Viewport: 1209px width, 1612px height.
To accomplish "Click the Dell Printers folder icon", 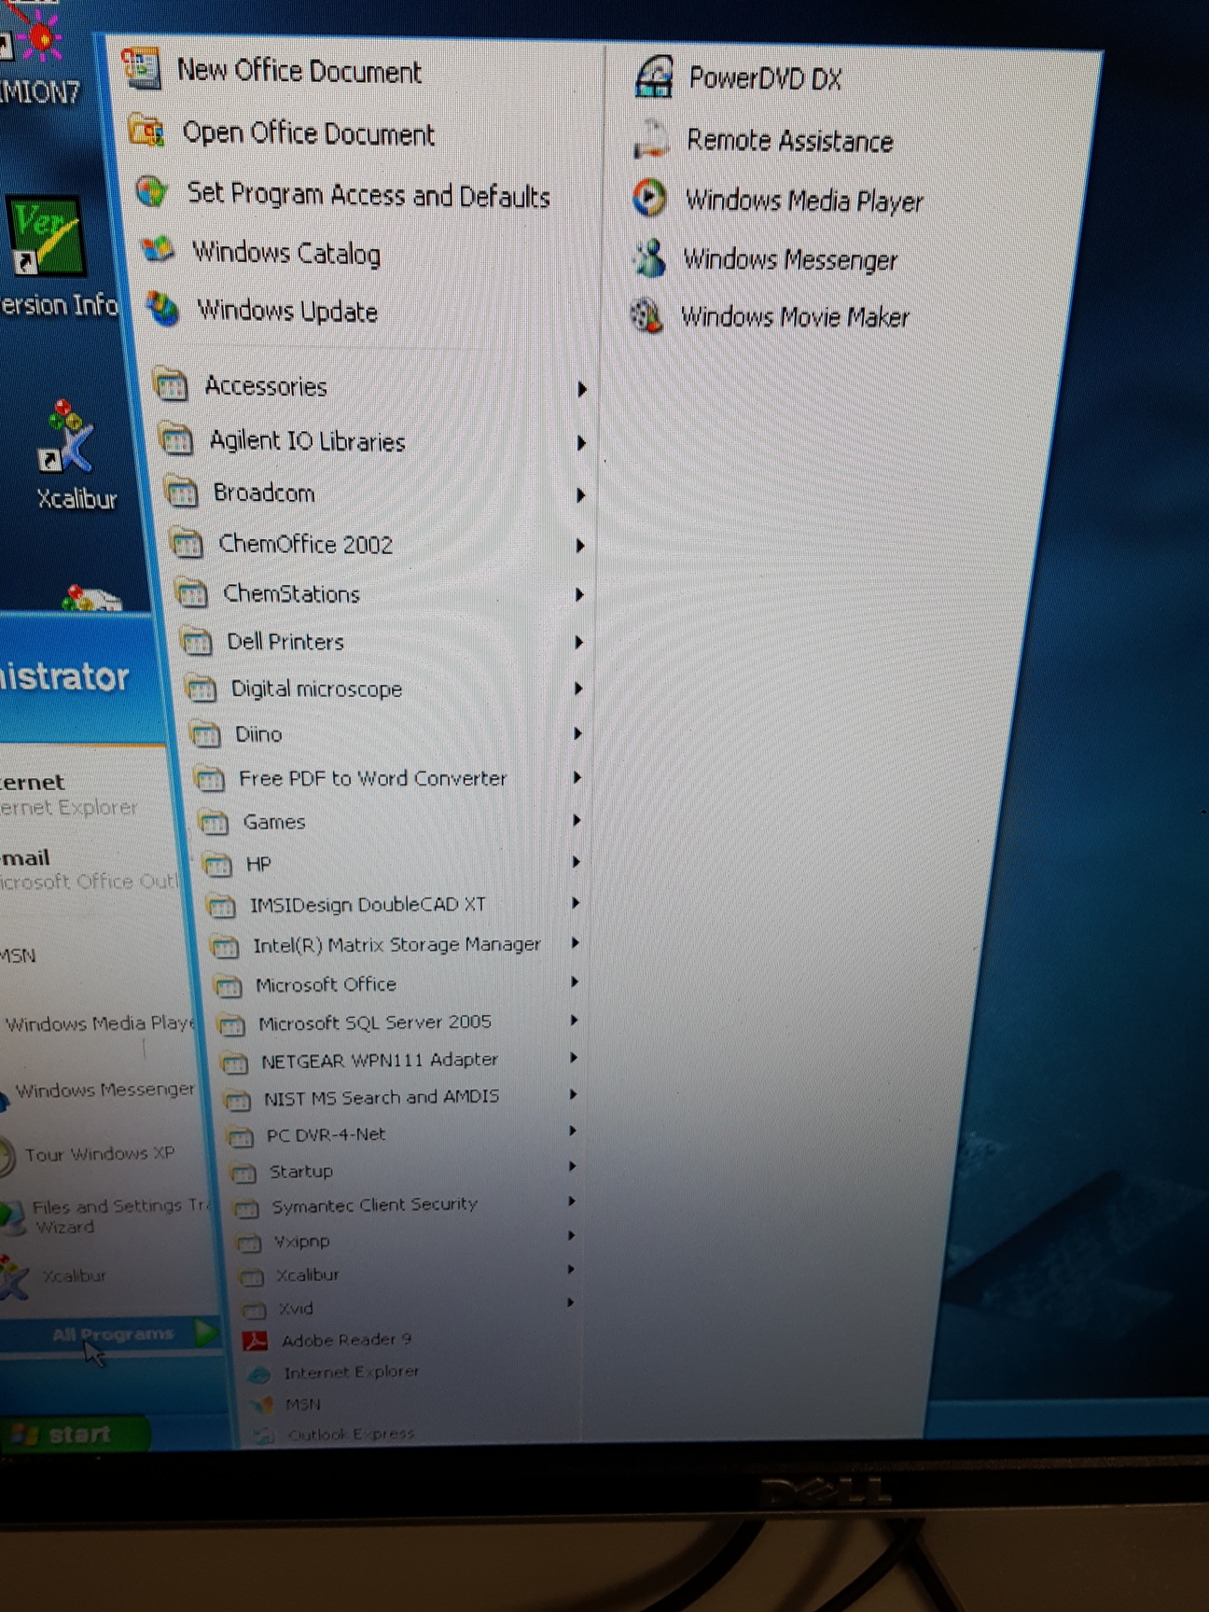I will [x=195, y=640].
